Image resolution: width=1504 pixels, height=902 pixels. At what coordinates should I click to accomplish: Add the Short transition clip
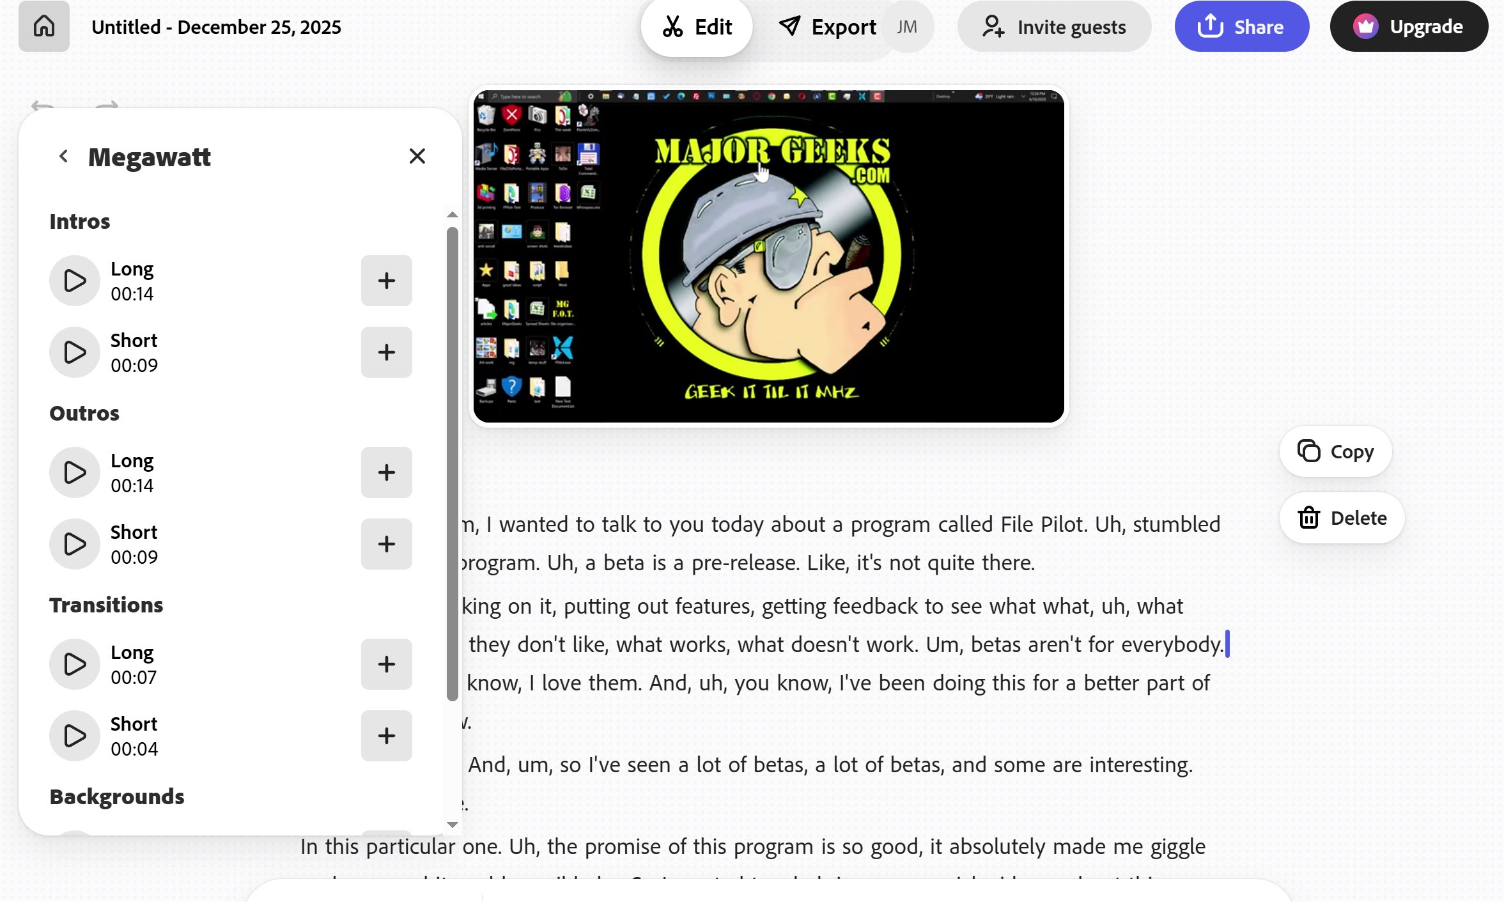(386, 736)
